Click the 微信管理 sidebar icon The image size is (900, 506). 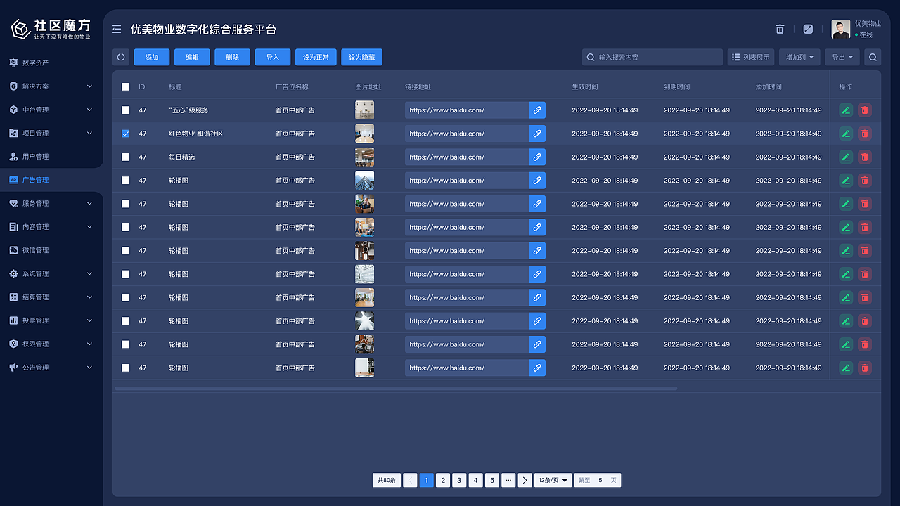(13, 250)
